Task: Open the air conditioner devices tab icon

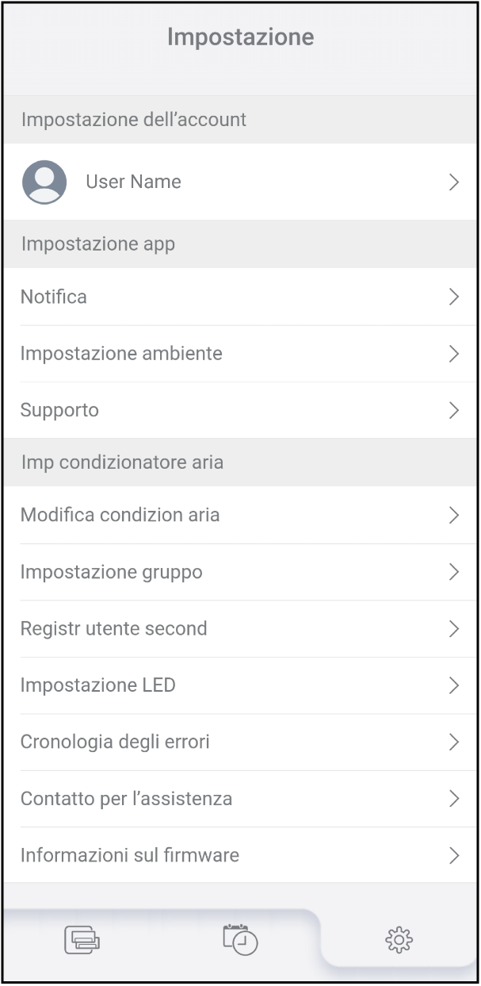Action: [82, 940]
